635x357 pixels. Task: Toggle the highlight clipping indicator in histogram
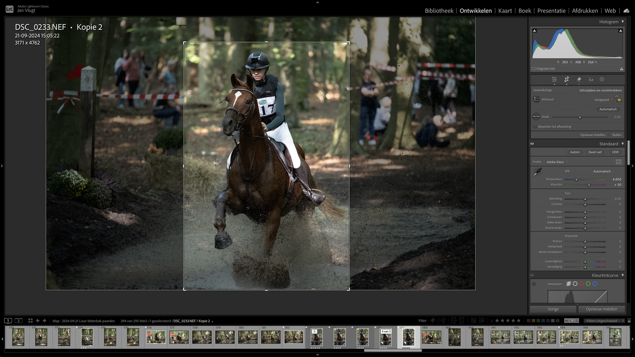tap(621, 31)
